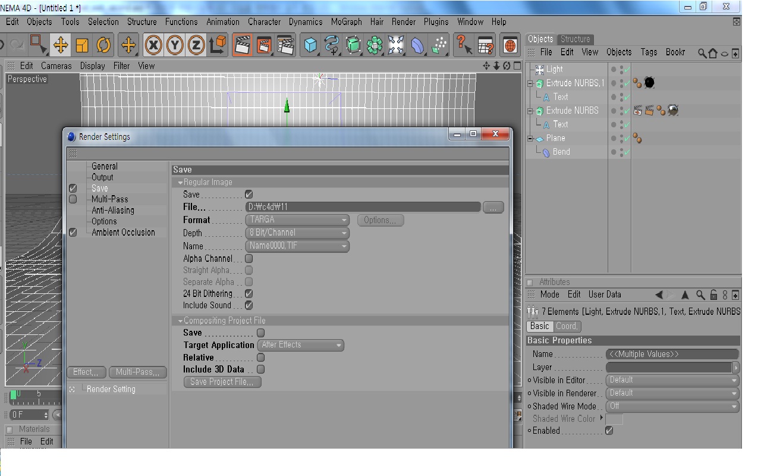The height and width of the screenshot is (476, 761).
Task: Select the Move tool in toolbar
Action: coord(60,45)
